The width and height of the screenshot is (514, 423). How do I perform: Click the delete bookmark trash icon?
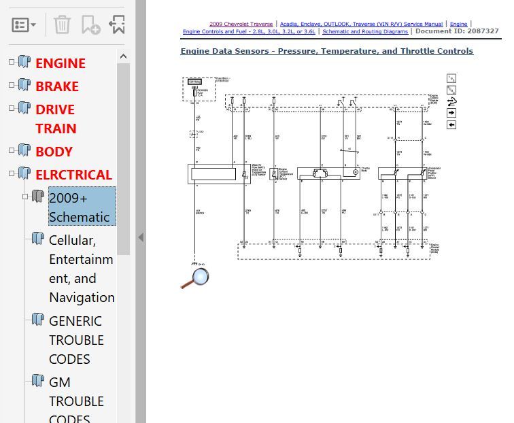pos(62,24)
